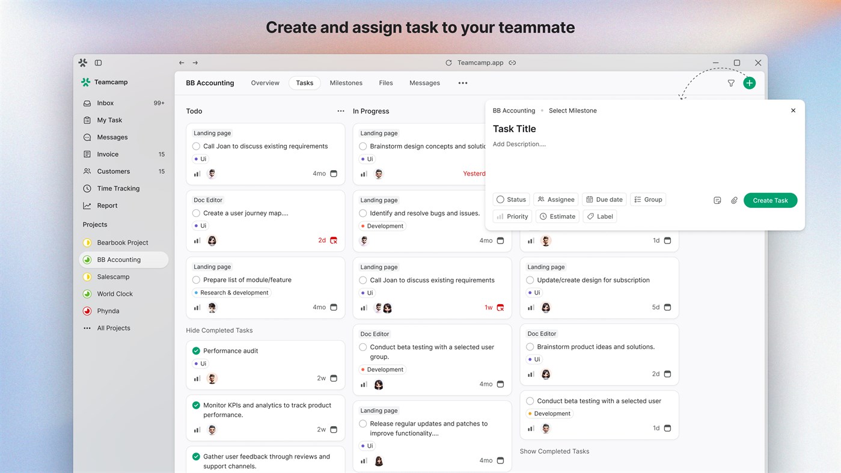
Task: Switch to the Milestones tab
Action: (x=346, y=83)
